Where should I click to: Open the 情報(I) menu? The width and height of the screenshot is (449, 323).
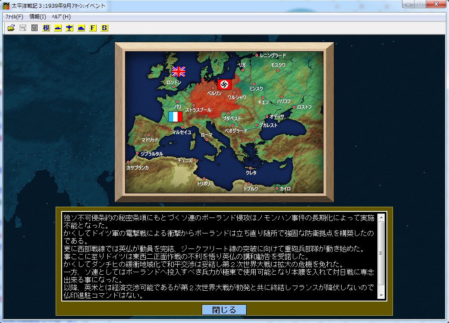click(x=38, y=16)
